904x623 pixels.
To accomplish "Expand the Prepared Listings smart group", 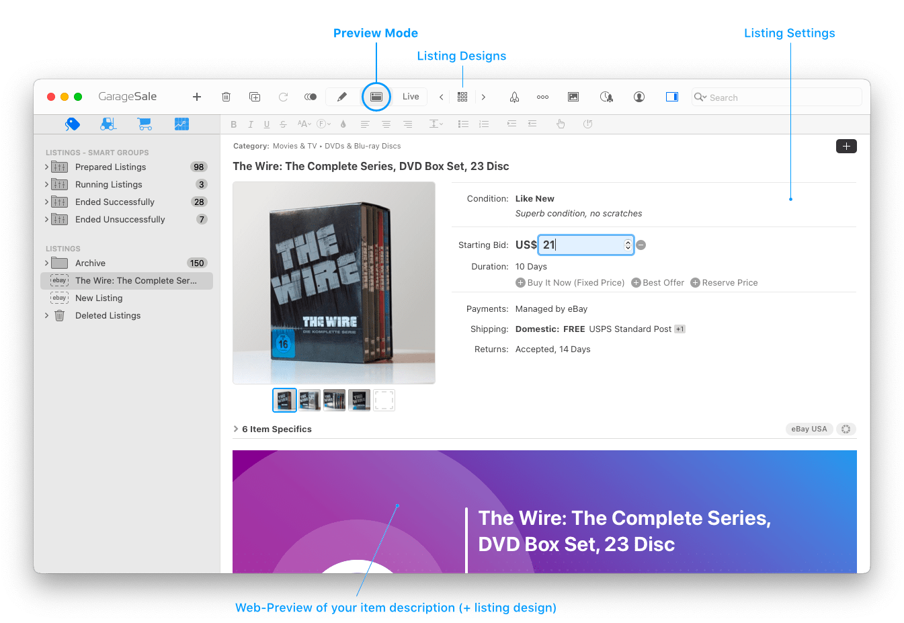I will pos(46,167).
